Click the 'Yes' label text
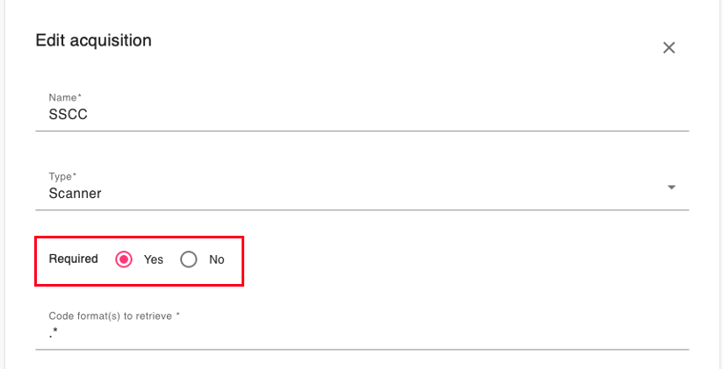This screenshot has height=369, width=723. tap(153, 259)
